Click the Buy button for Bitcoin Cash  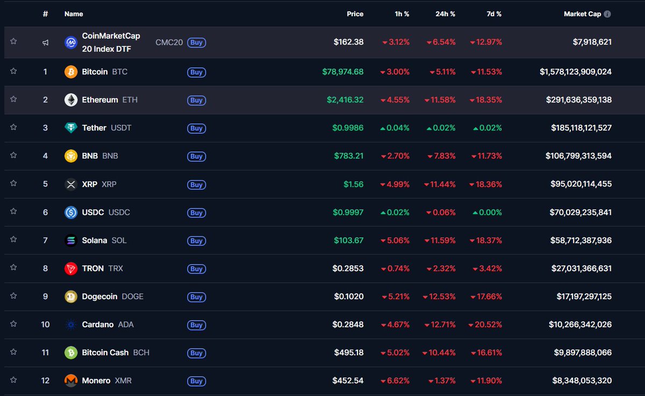click(x=197, y=353)
